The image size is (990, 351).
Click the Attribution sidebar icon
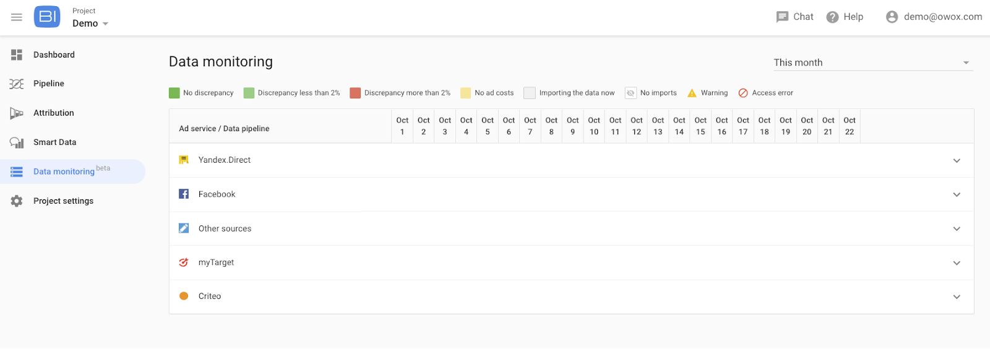pos(17,113)
